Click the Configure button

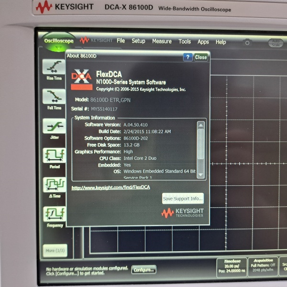tap(143, 270)
